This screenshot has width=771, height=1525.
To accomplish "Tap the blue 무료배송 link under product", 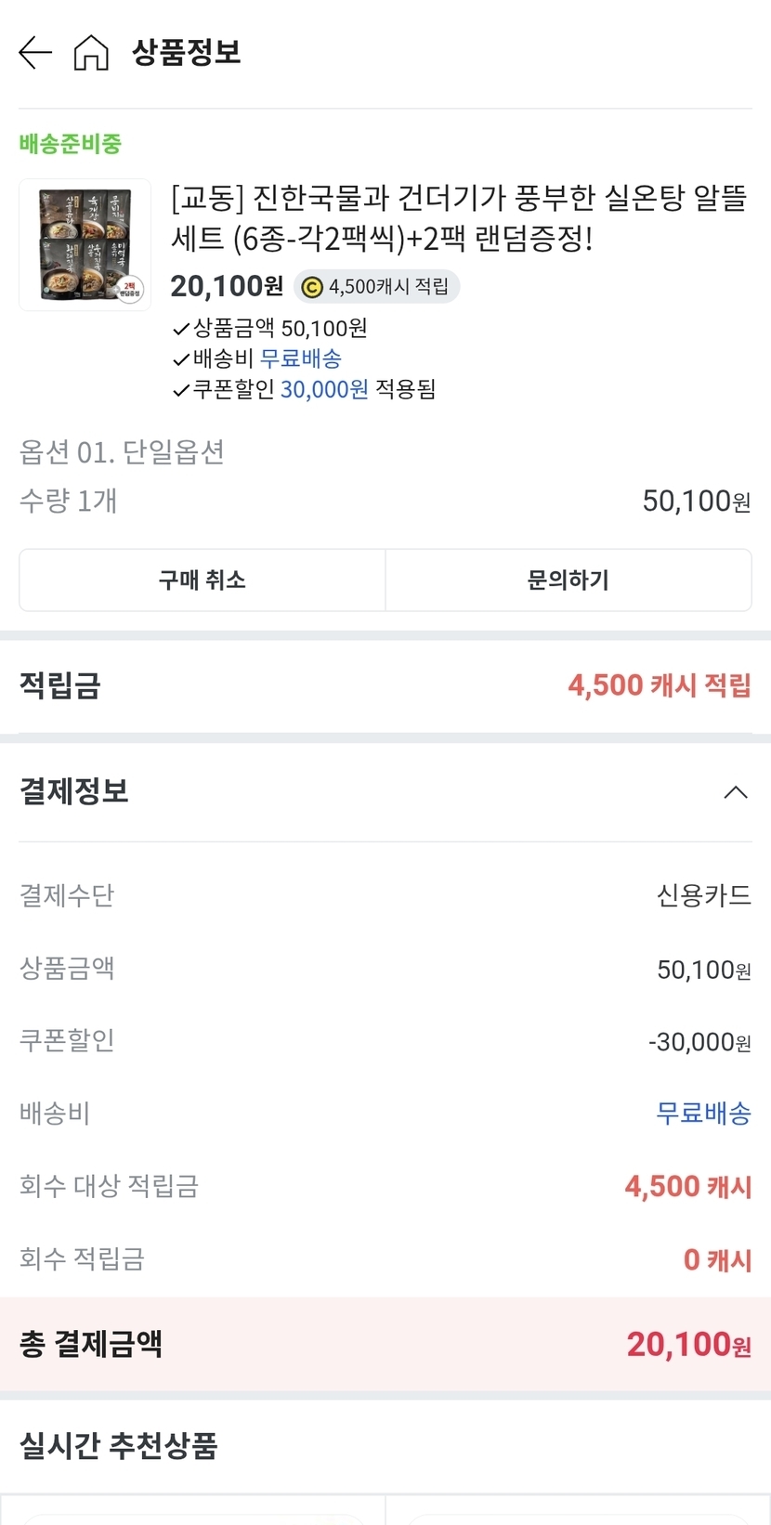I will click(x=300, y=358).
